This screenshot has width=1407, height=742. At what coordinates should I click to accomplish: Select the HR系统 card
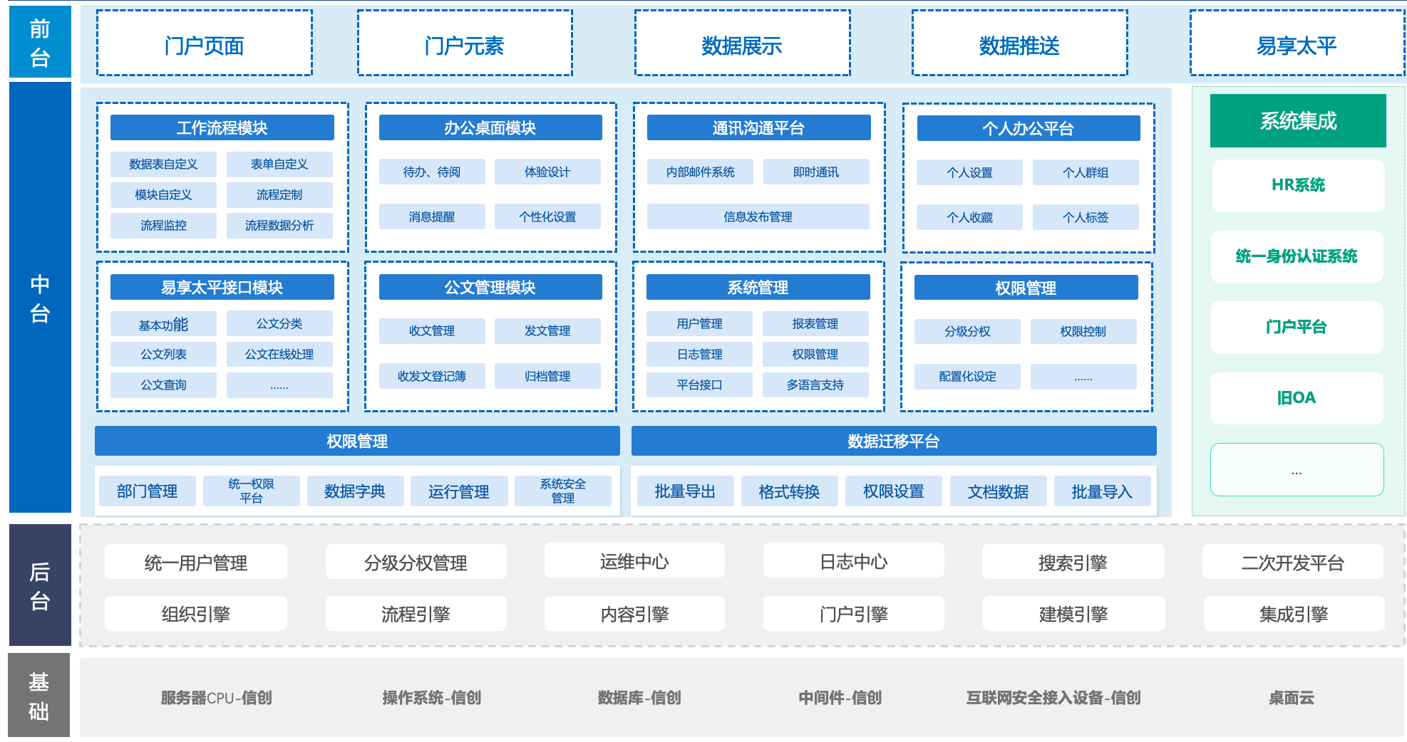[x=1298, y=185]
